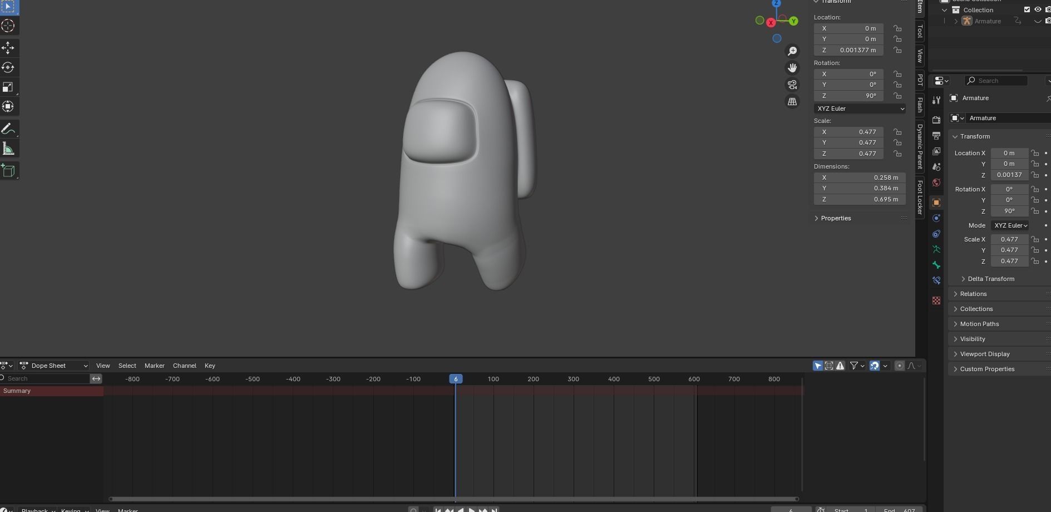Pick the Annotate pencil tool
This screenshot has height=512, width=1051.
click(x=8, y=129)
